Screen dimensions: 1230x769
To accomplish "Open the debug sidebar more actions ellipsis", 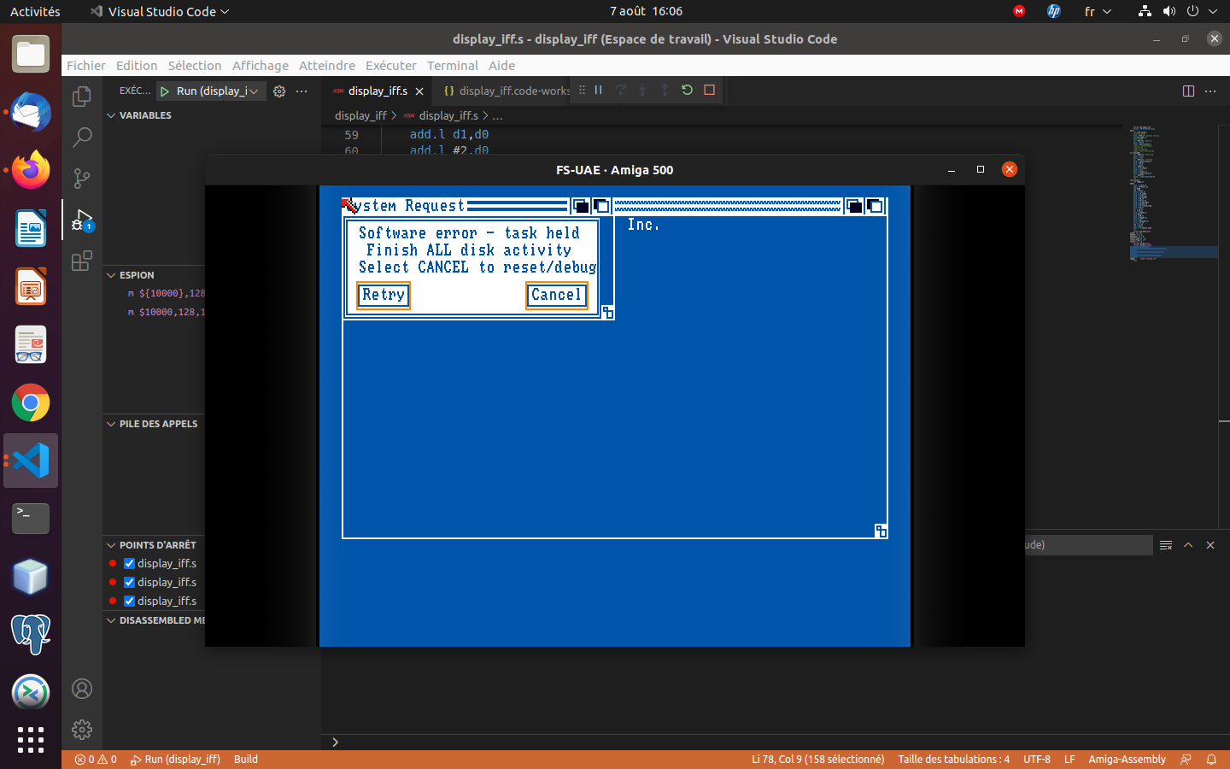I will point(302,91).
